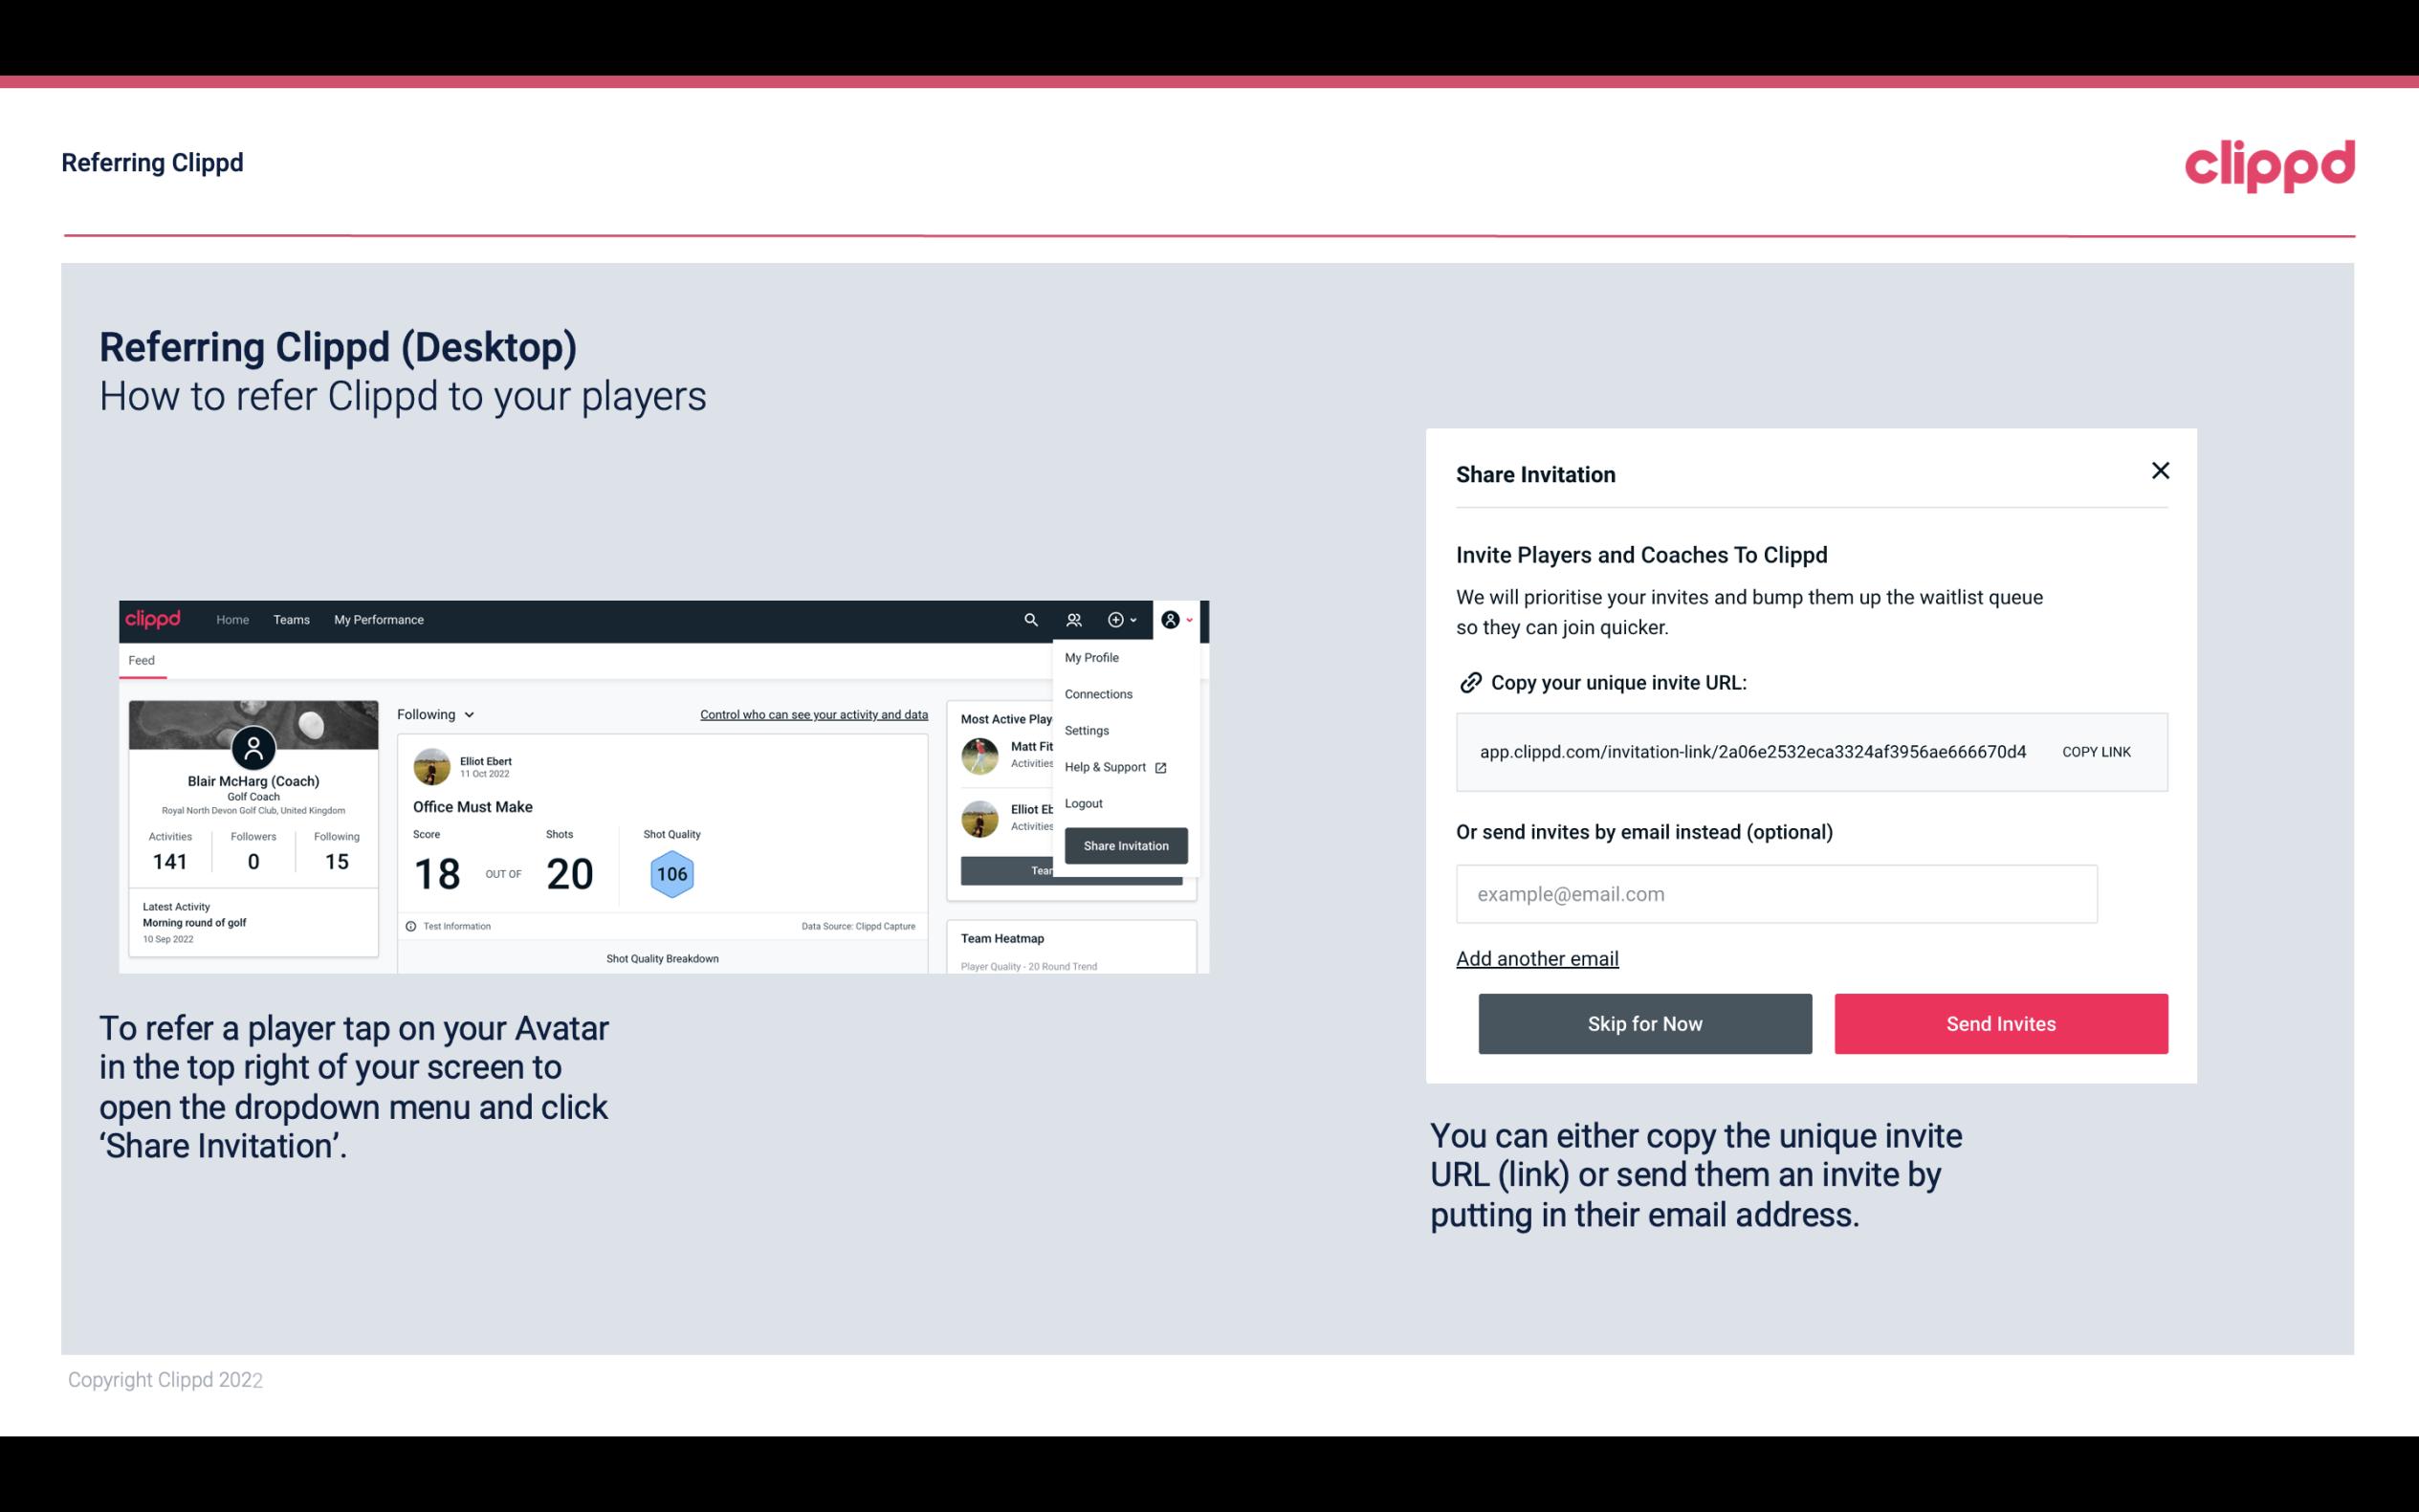Click the Connections icon in navigation
This screenshot has width=2419, height=1512.
point(1073,620)
